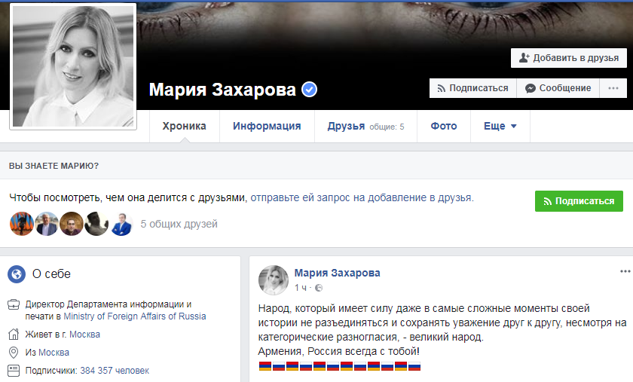Click the house icon beside 'Живет в г. Москва'
This screenshot has height=382, width=633.
pos(14,334)
